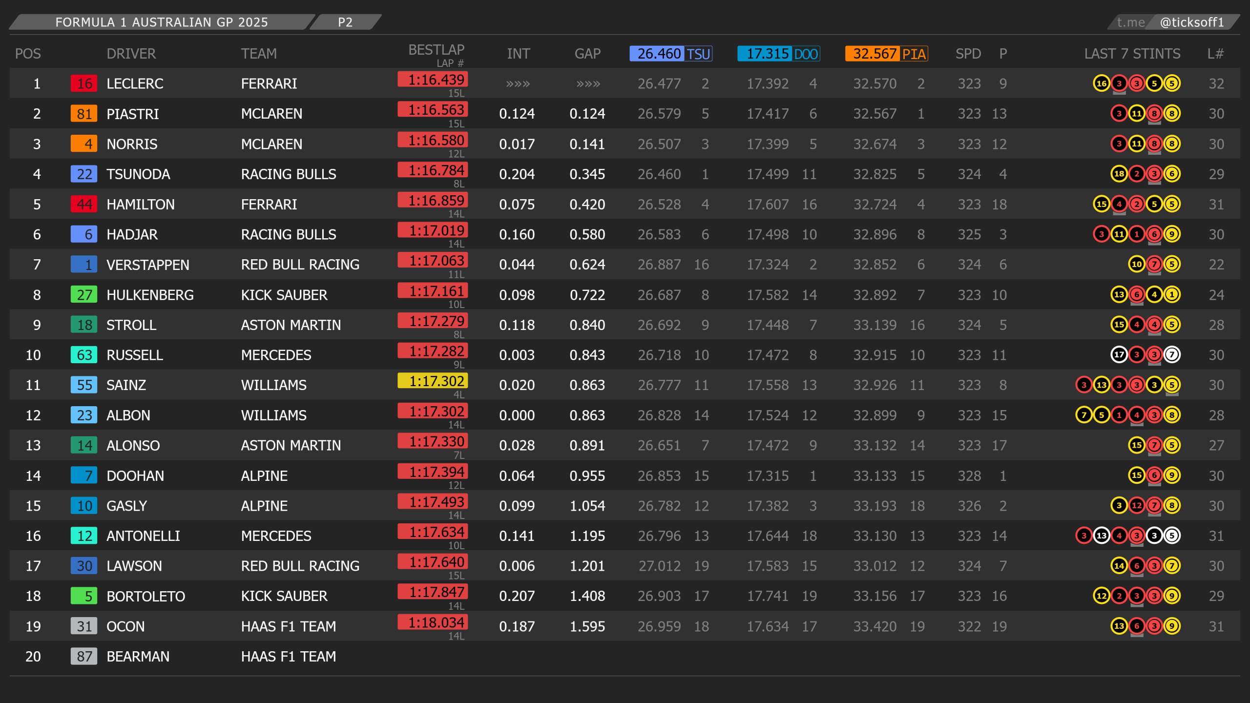This screenshot has height=703, width=1250.
Task: Open the @ticksoff1 channel link
Action: [1192, 22]
